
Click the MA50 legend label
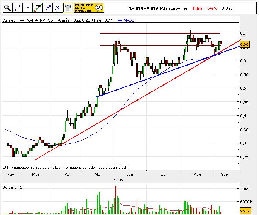(129, 20)
